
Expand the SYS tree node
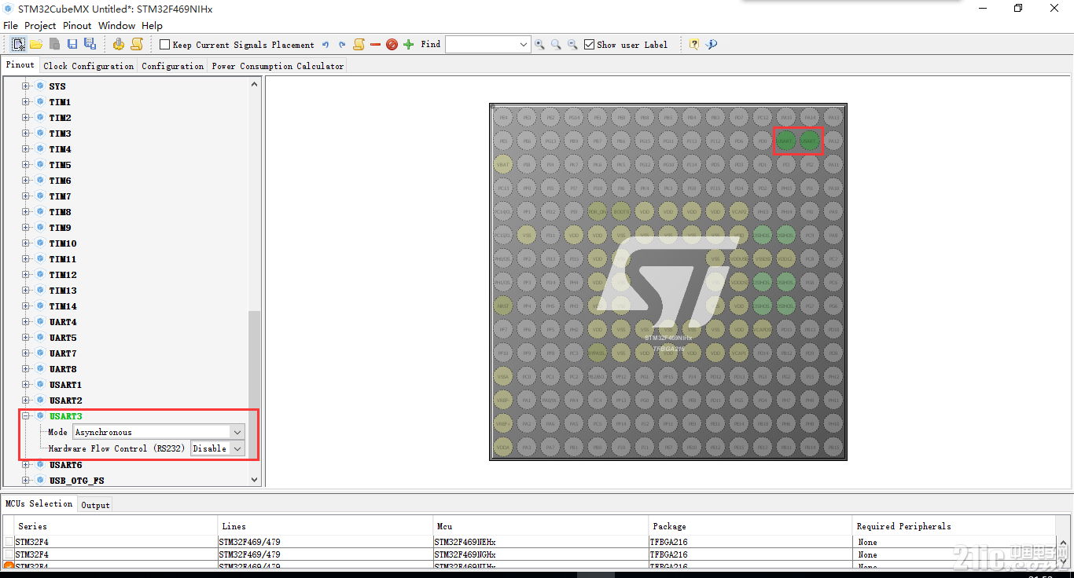(x=26, y=86)
